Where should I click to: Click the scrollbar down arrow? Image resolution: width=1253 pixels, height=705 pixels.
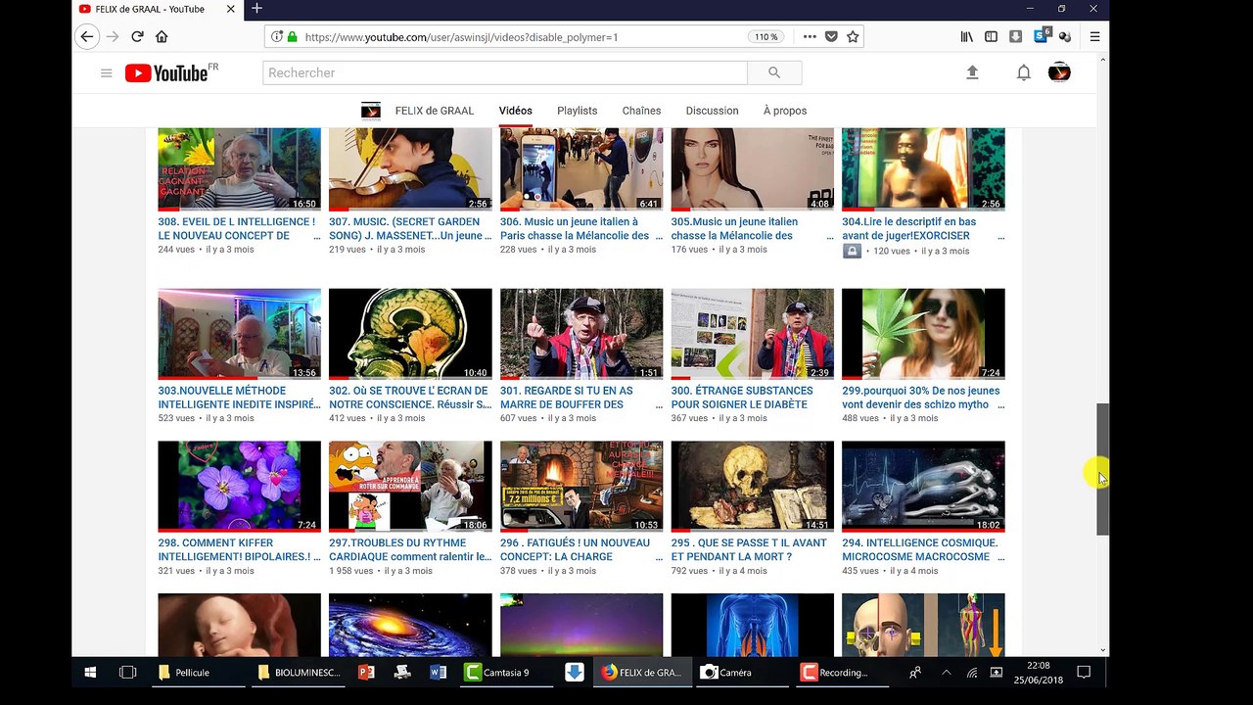1102,649
